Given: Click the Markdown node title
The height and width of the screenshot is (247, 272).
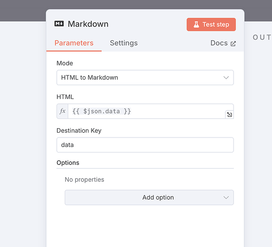Looking at the screenshot, I should 88,24.
